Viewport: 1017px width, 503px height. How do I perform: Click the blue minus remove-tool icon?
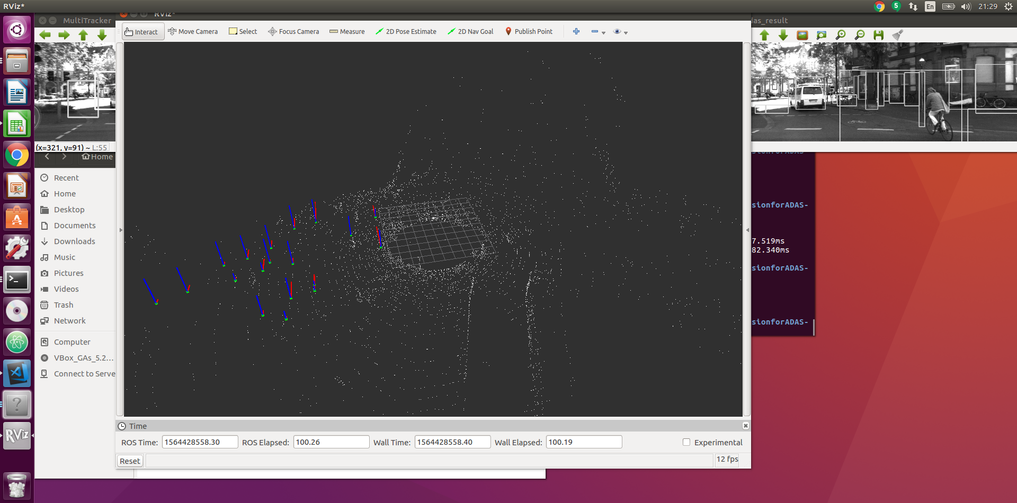click(595, 32)
